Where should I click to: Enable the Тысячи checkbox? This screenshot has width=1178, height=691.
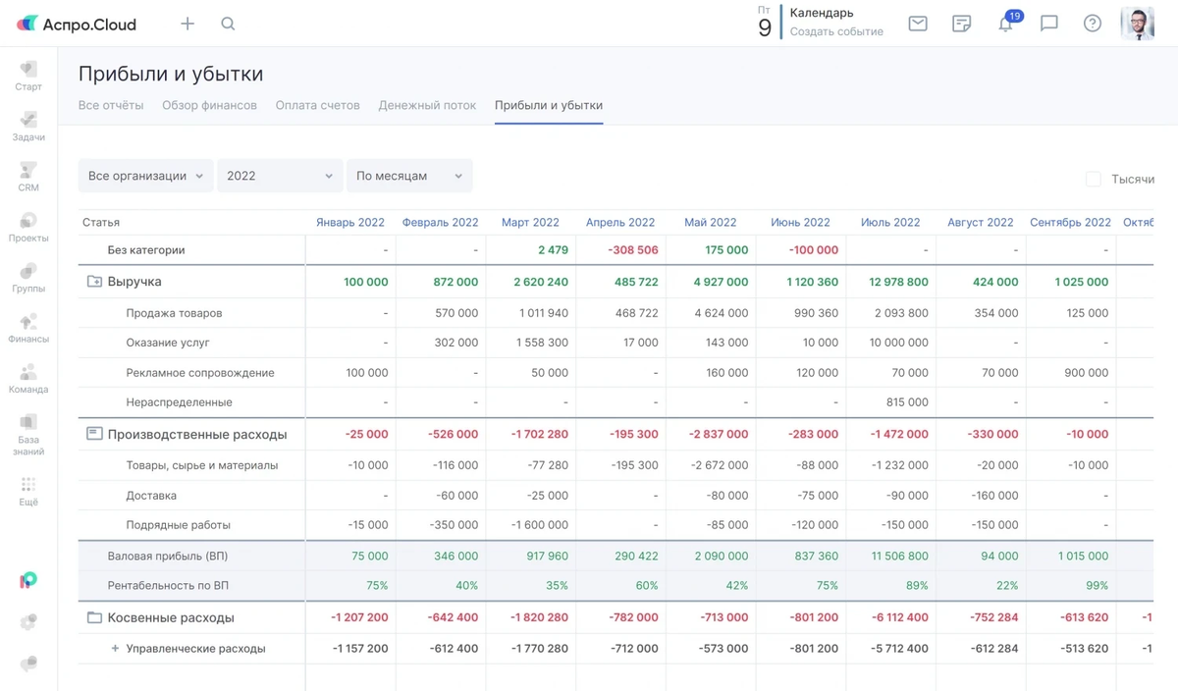pyautogui.click(x=1094, y=179)
